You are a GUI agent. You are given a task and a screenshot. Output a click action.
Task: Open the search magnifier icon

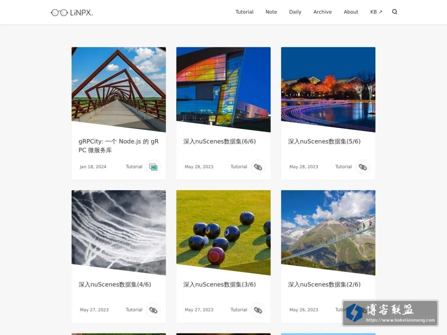[395, 12]
